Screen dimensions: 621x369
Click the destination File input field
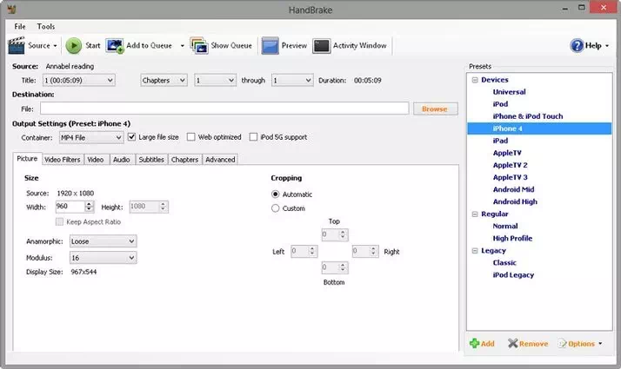tap(224, 109)
